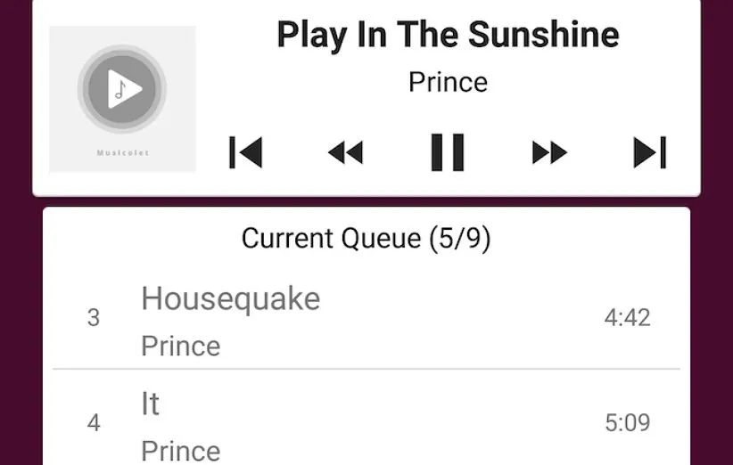
Task: Click the Musicolet play logo icon
Action: [122, 88]
